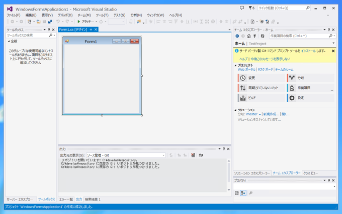342x214 pixels.
Task: Switch to the ソリューション エクスプローラー tab
Action: [x=252, y=173]
